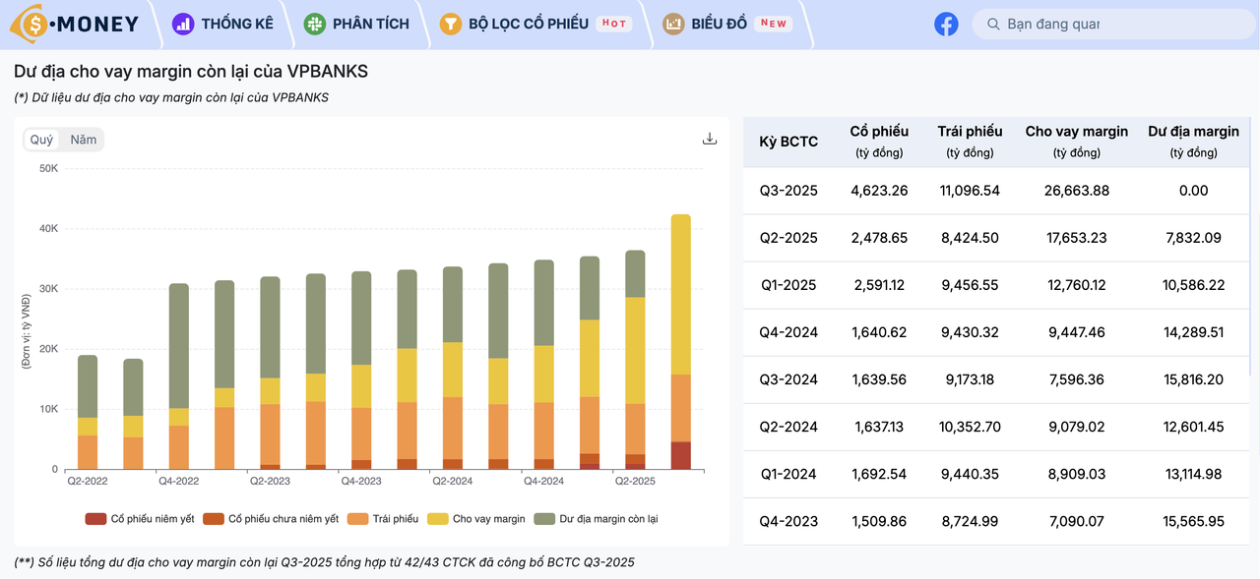Open the Facebook page icon

(946, 24)
